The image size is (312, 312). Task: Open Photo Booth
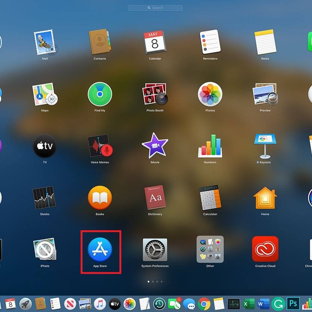pyautogui.click(x=155, y=94)
